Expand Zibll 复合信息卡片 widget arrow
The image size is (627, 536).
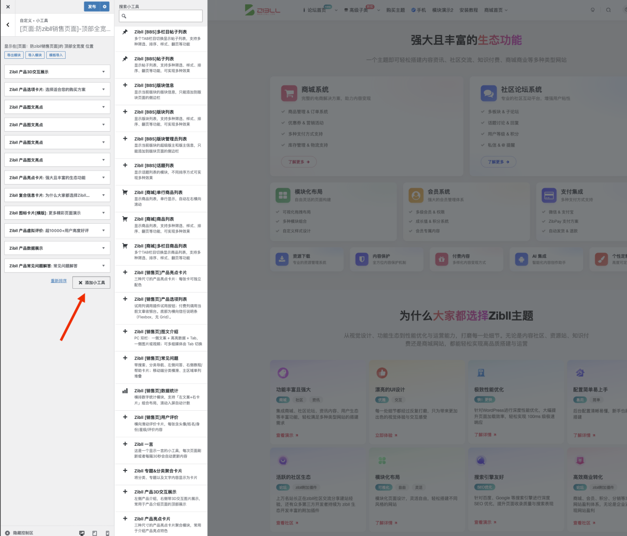(103, 195)
